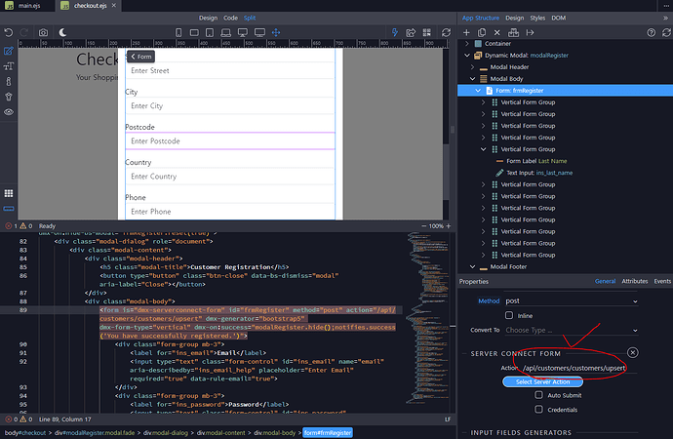
Task: Expand the Modal Footer tree node
Action: coord(472,266)
